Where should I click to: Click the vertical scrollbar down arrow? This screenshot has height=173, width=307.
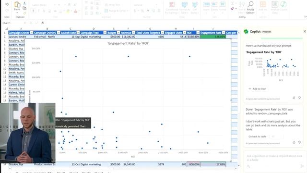coord(239,166)
